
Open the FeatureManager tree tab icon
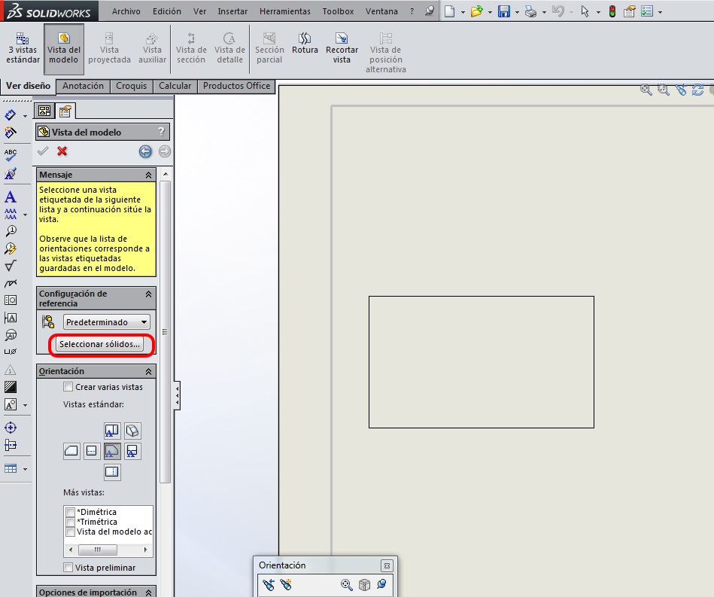tap(44, 111)
